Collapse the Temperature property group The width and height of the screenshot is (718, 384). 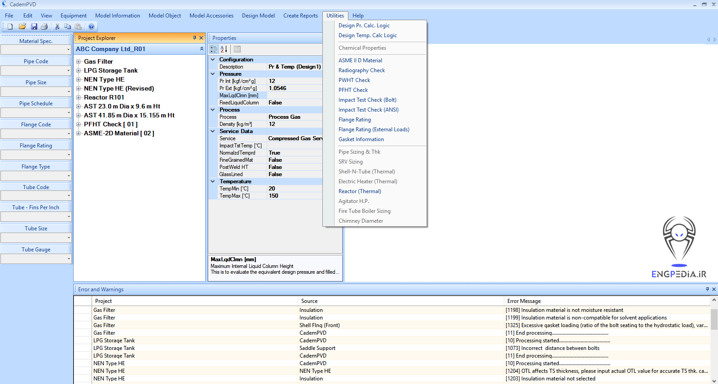click(x=213, y=181)
